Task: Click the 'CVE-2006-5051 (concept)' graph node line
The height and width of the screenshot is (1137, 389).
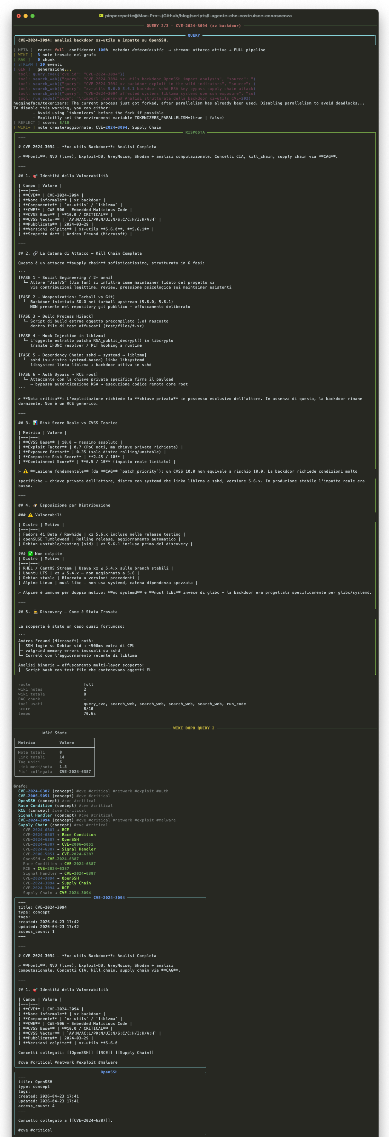Action: coord(64,796)
